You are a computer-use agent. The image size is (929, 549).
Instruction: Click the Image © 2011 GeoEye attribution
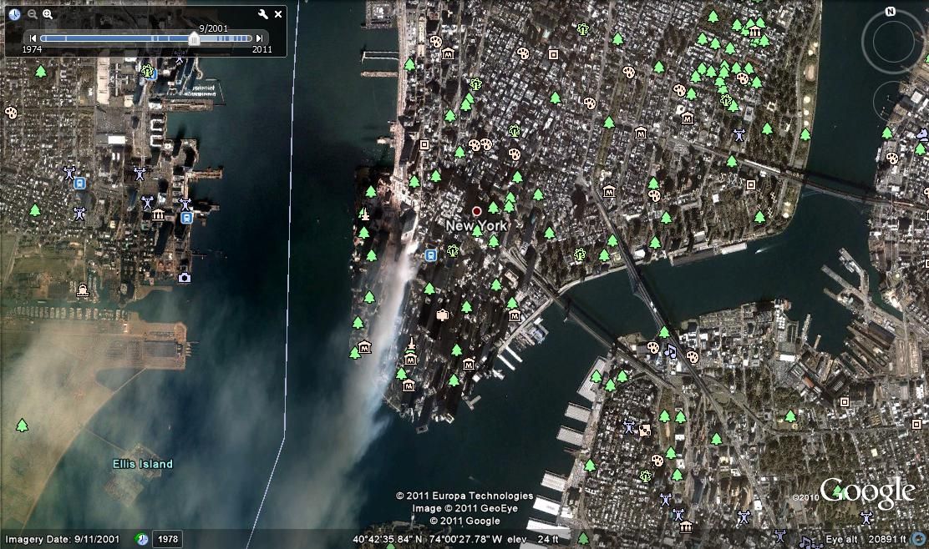pos(464,508)
